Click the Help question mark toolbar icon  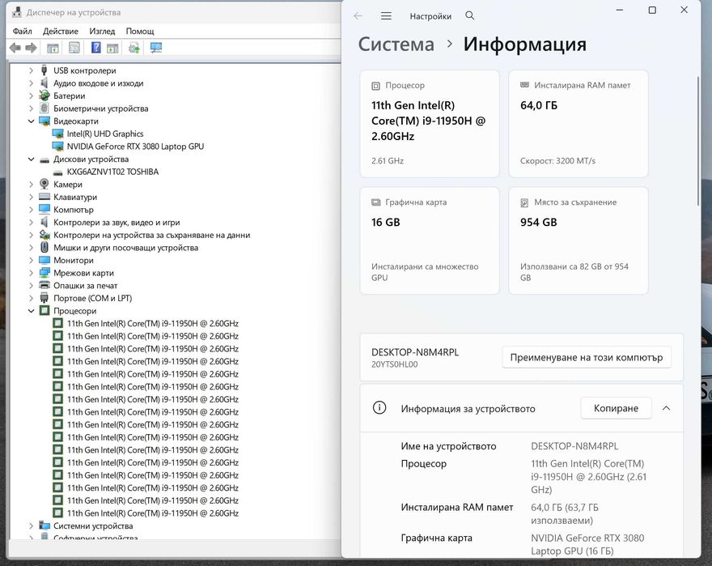coord(95,47)
